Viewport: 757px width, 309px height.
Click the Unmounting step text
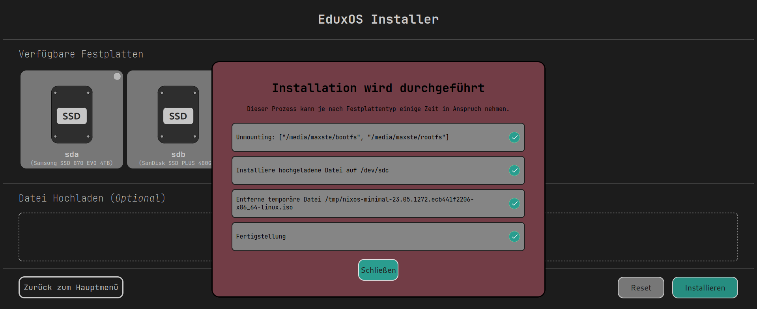(342, 137)
